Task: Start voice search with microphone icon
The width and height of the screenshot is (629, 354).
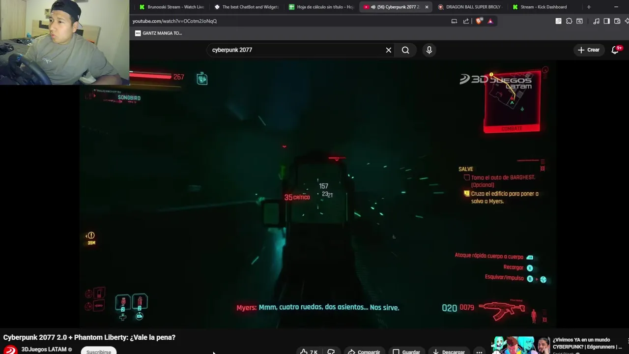Action: click(x=429, y=50)
